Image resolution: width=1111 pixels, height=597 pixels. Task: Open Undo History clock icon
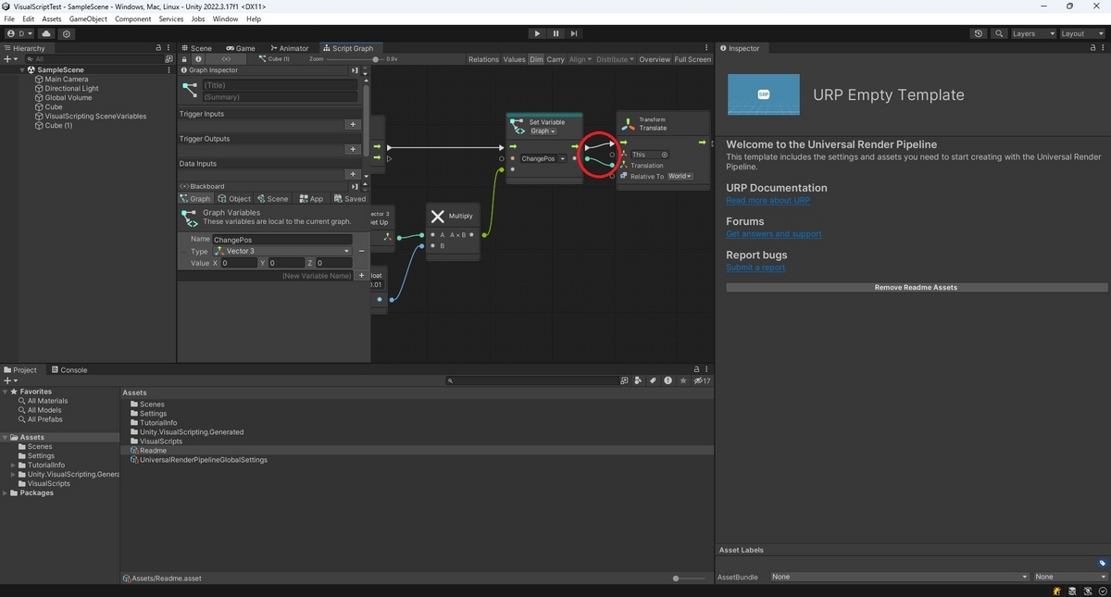click(979, 33)
